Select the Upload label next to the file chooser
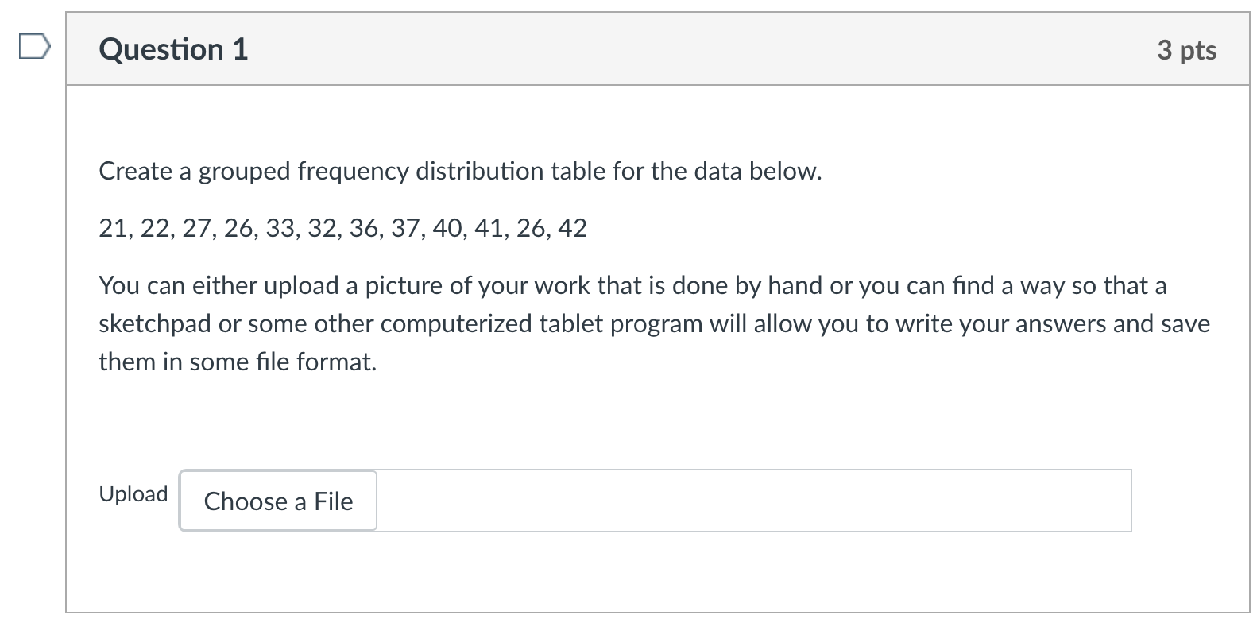 133,493
